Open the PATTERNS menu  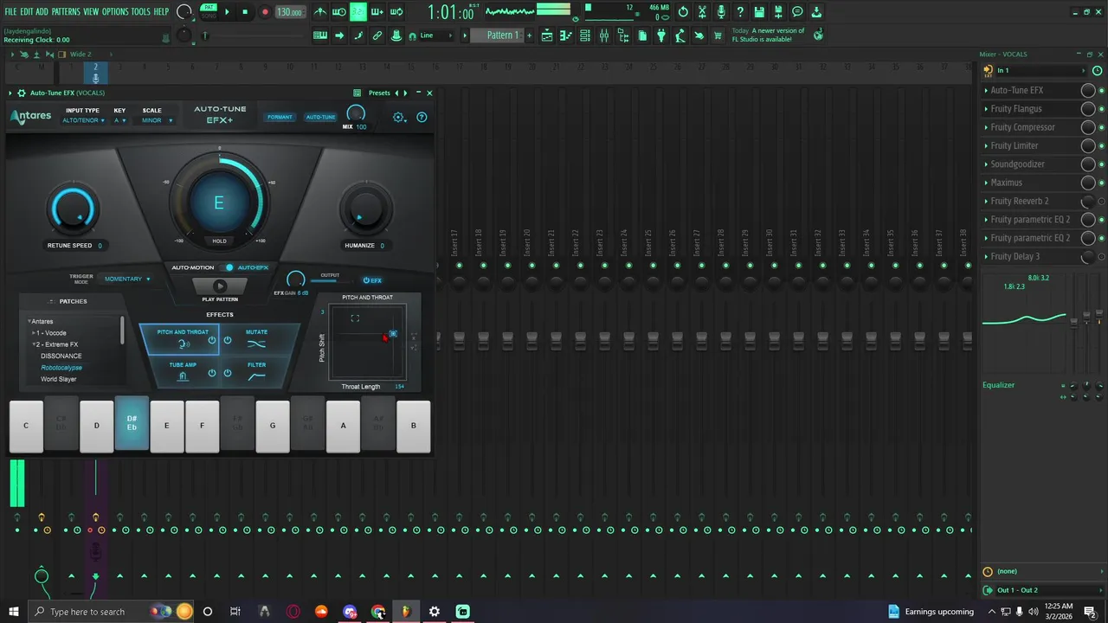point(66,12)
